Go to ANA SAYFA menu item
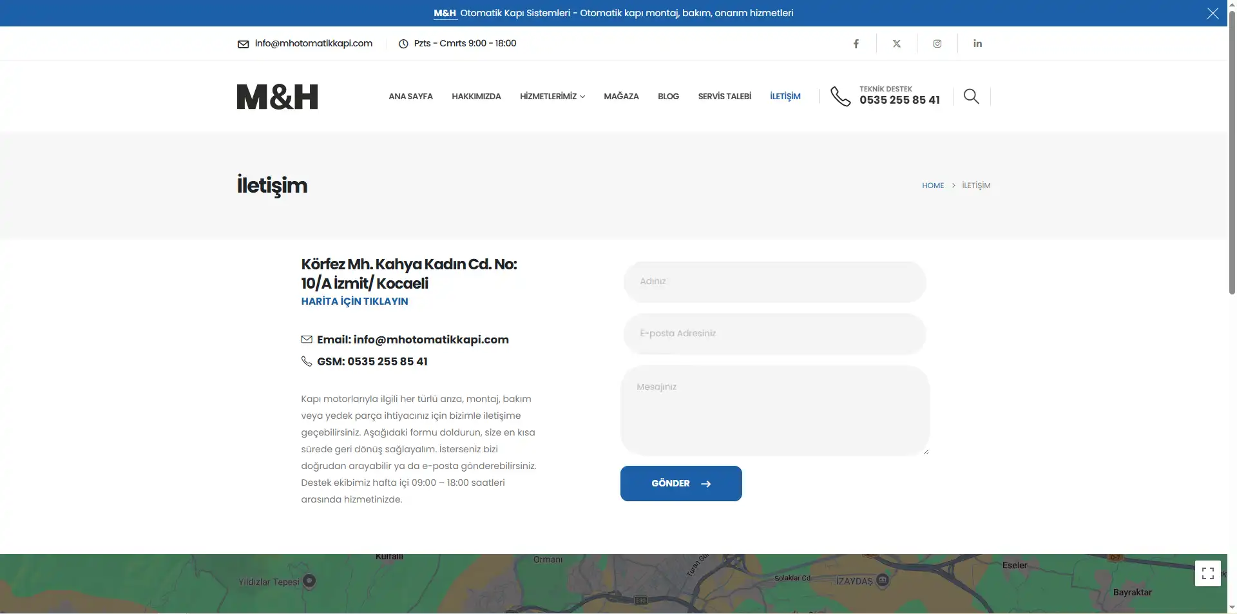 410,97
